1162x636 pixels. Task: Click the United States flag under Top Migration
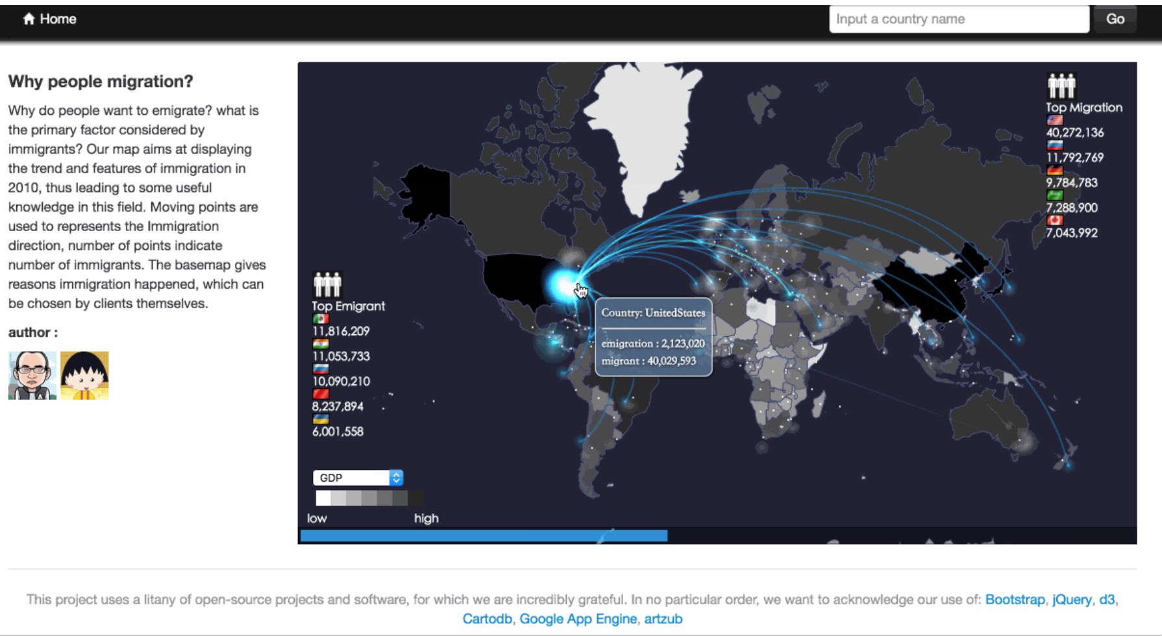1055,120
